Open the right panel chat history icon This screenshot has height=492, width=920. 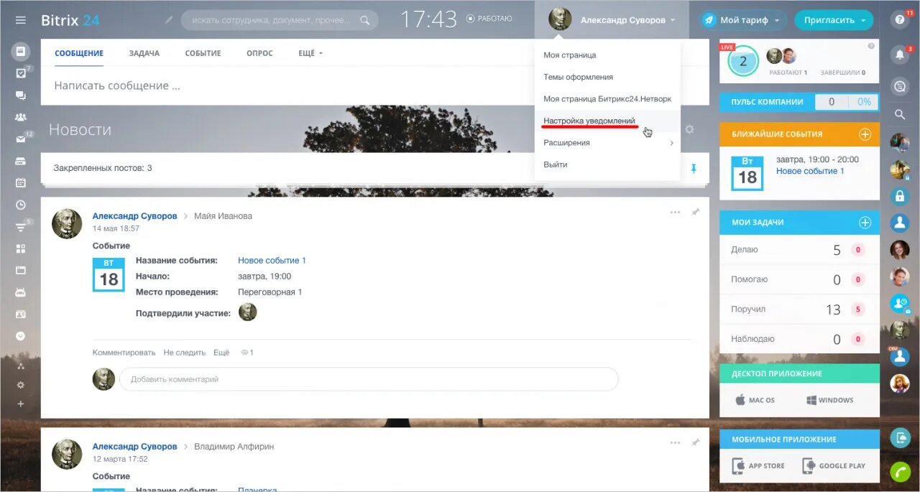[900, 86]
